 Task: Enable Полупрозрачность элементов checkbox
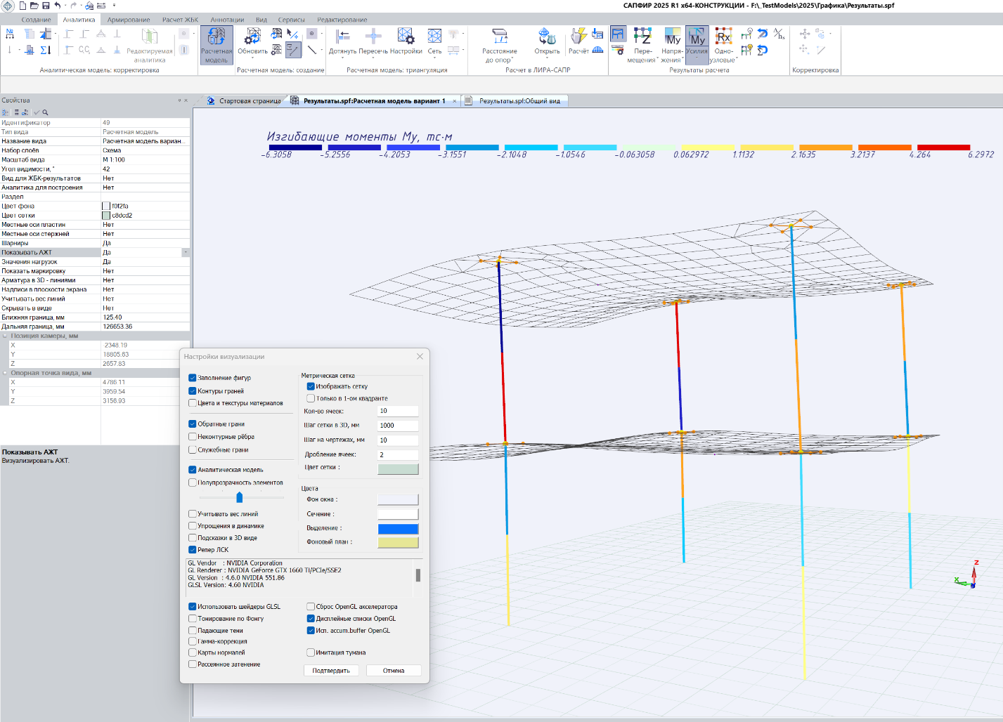coord(193,483)
